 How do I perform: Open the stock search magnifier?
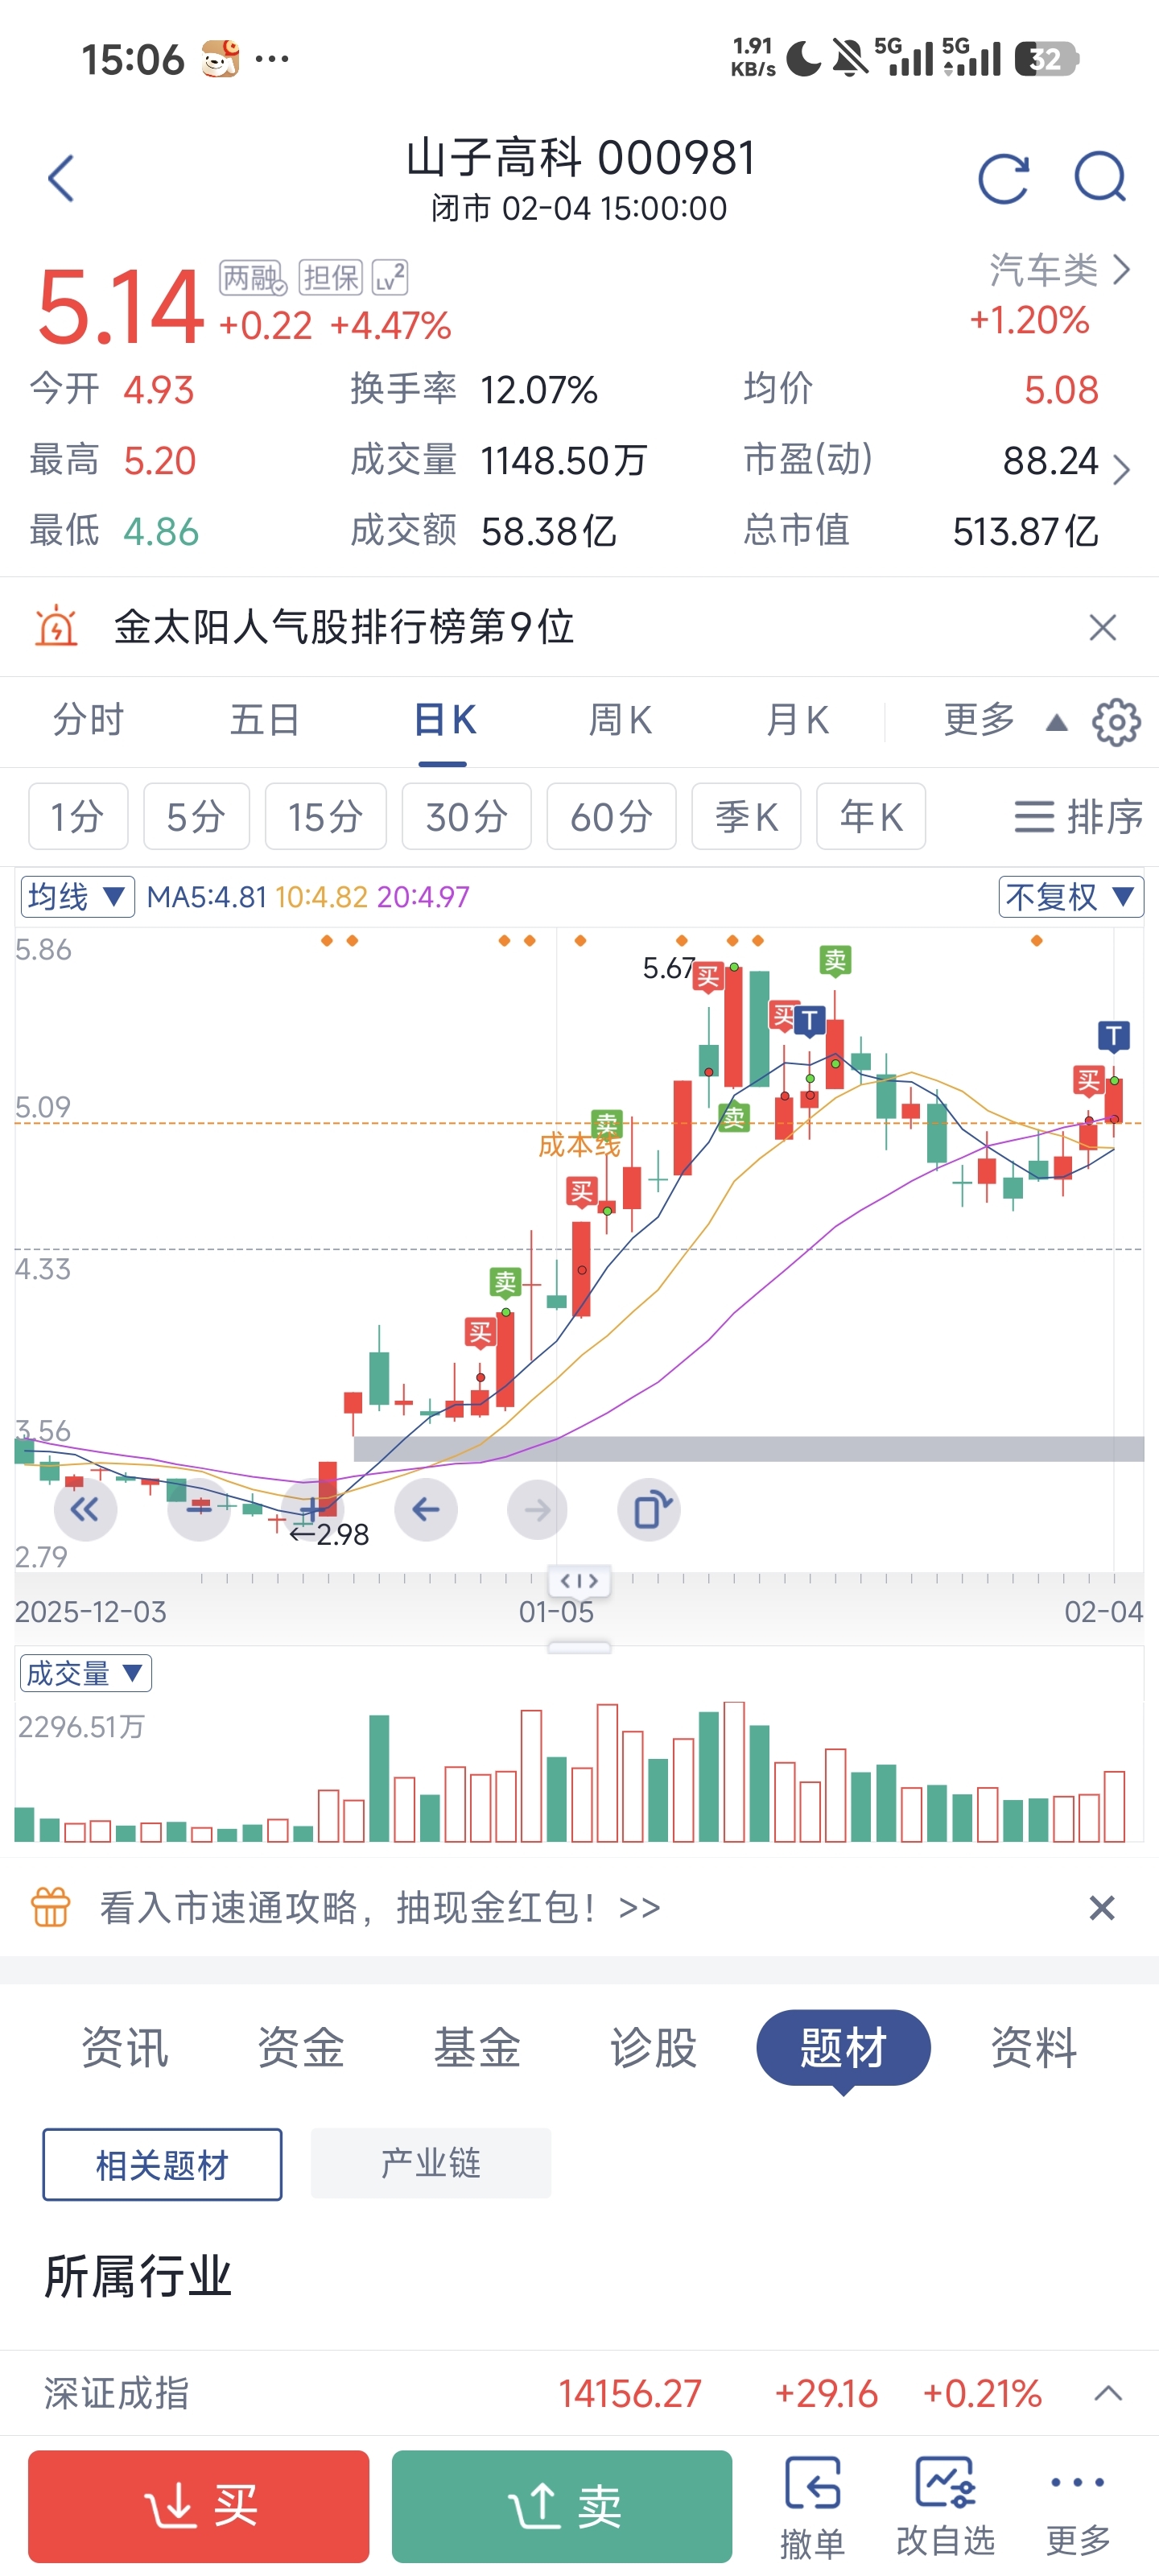point(1100,178)
